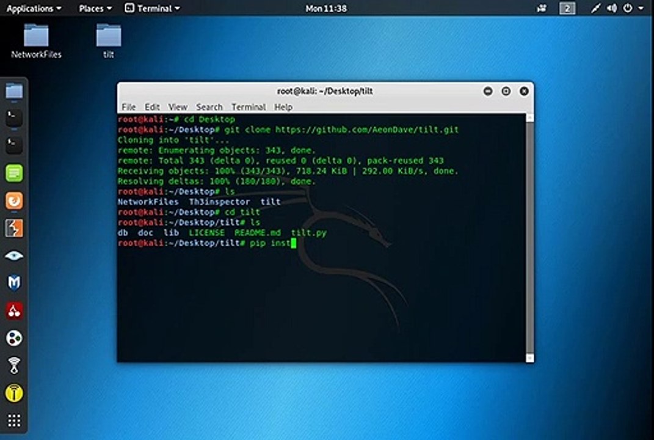
Task: Click LICENSE in the ls output
Action: [x=206, y=233]
